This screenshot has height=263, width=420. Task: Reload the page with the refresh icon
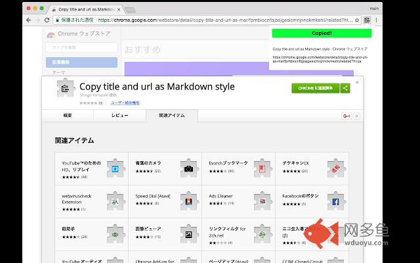(47, 20)
